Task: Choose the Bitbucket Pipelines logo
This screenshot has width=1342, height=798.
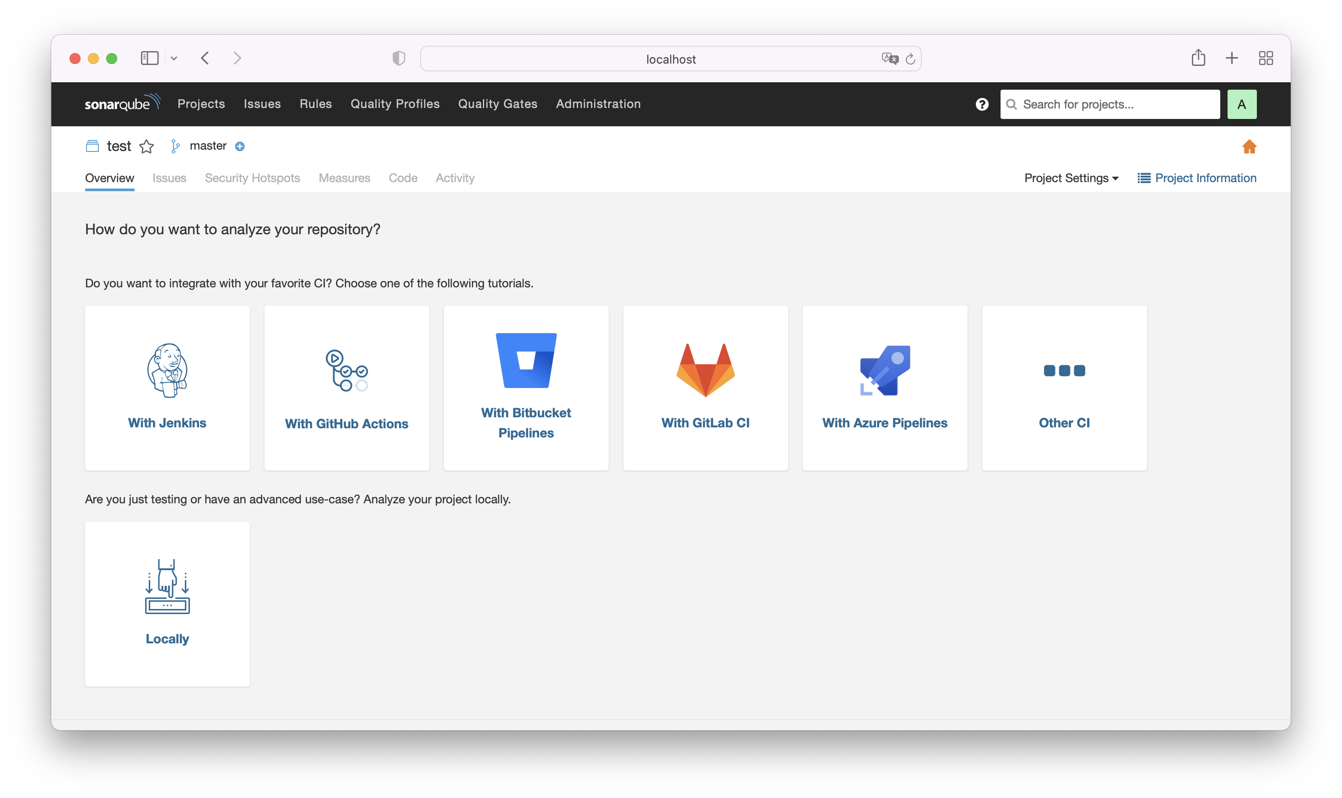Action: coord(526,360)
